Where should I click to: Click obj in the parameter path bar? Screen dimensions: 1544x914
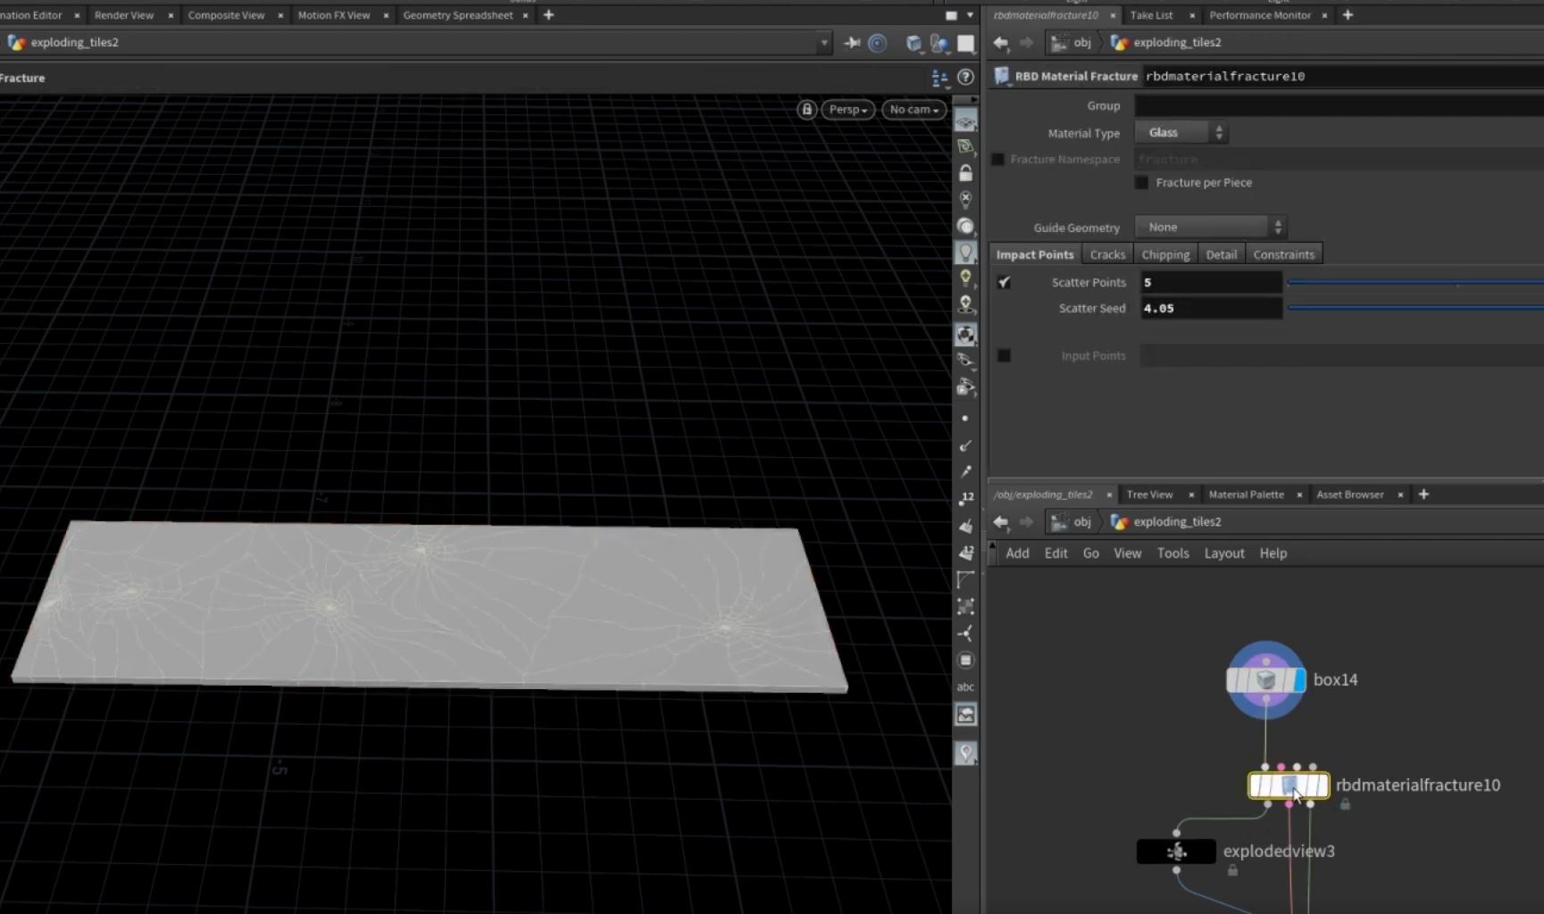coord(1081,43)
